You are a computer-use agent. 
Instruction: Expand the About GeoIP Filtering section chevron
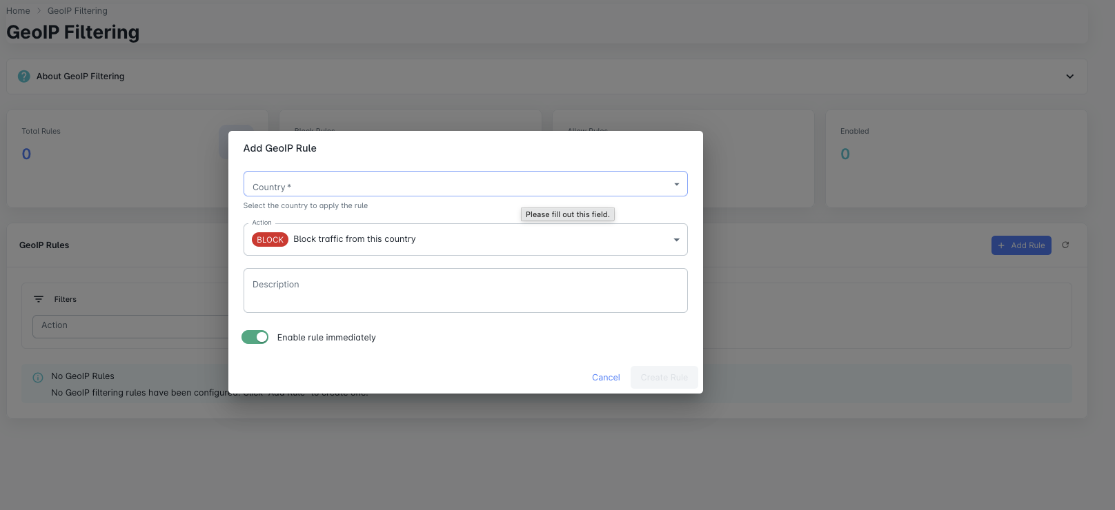pyautogui.click(x=1069, y=76)
